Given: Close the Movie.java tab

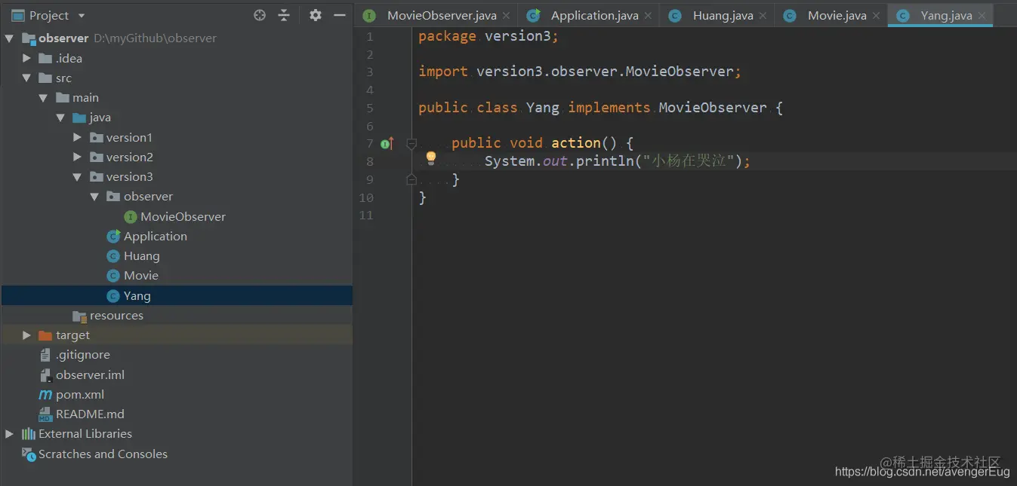Looking at the screenshot, I should pos(876,16).
